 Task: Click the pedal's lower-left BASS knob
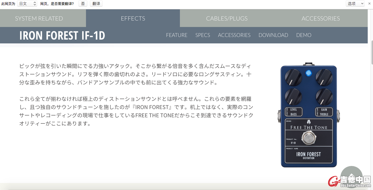point(293,97)
